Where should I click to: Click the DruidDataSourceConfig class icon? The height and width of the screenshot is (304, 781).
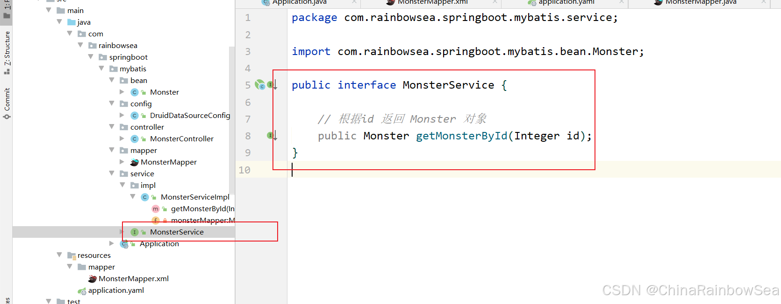(x=135, y=116)
